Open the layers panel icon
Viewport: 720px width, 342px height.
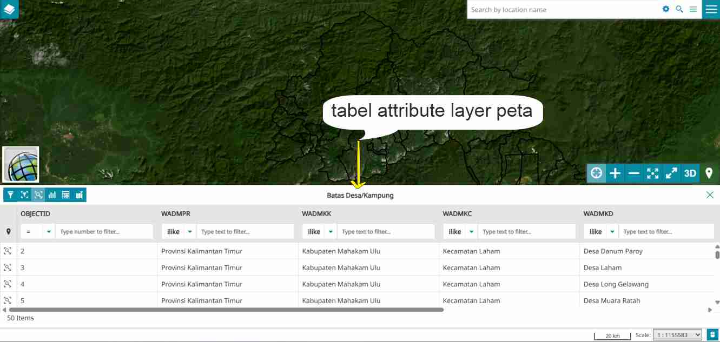pyautogui.click(x=9, y=9)
